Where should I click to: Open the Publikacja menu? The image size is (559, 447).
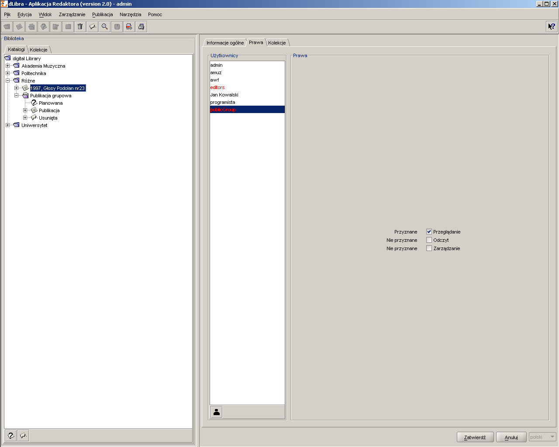tap(103, 14)
